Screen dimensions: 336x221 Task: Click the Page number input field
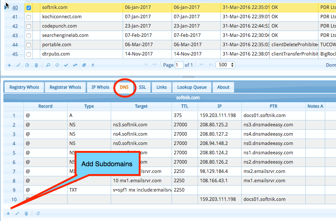click(179, 65)
